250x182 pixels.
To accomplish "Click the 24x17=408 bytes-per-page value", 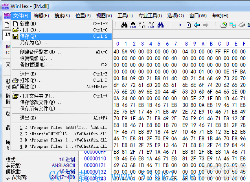I will [63, 177].
